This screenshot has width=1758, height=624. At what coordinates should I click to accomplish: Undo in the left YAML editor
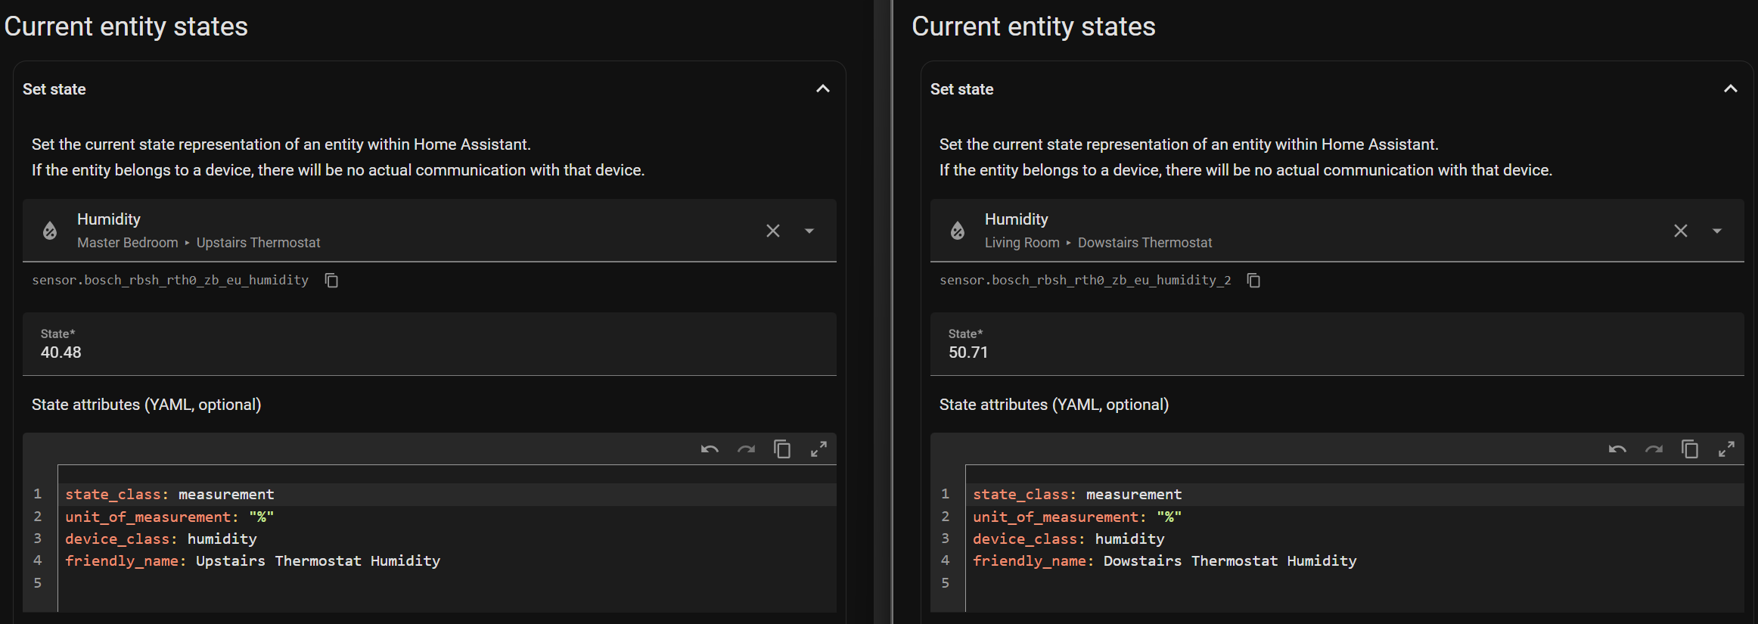tap(710, 449)
